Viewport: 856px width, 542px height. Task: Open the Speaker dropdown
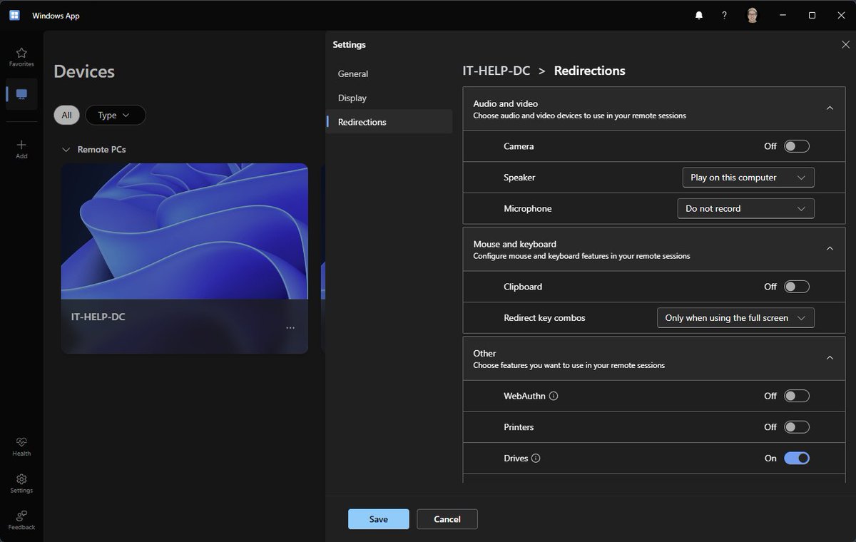click(748, 178)
